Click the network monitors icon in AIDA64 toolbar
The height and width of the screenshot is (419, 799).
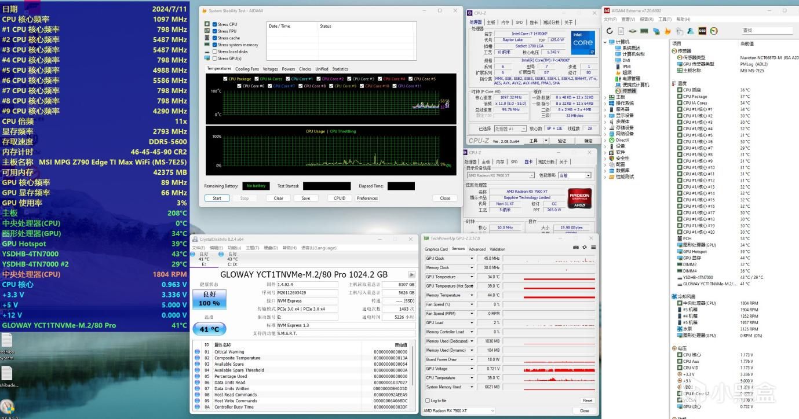(656, 31)
